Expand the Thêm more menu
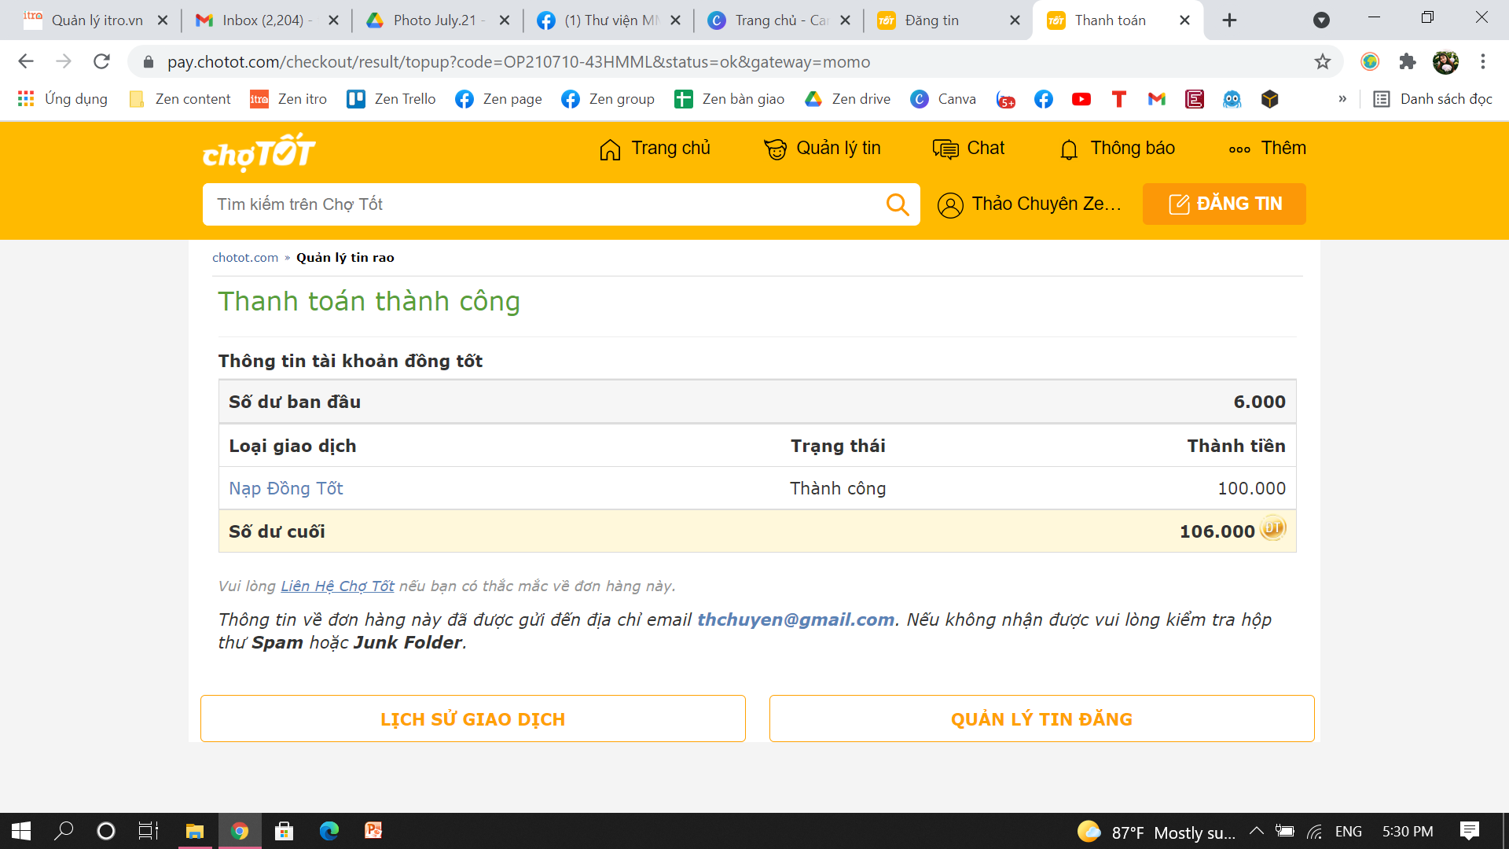 click(1267, 149)
